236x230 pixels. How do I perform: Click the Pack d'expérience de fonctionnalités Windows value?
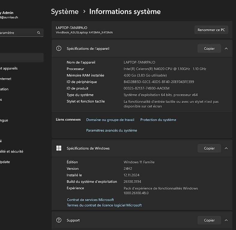(161, 190)
